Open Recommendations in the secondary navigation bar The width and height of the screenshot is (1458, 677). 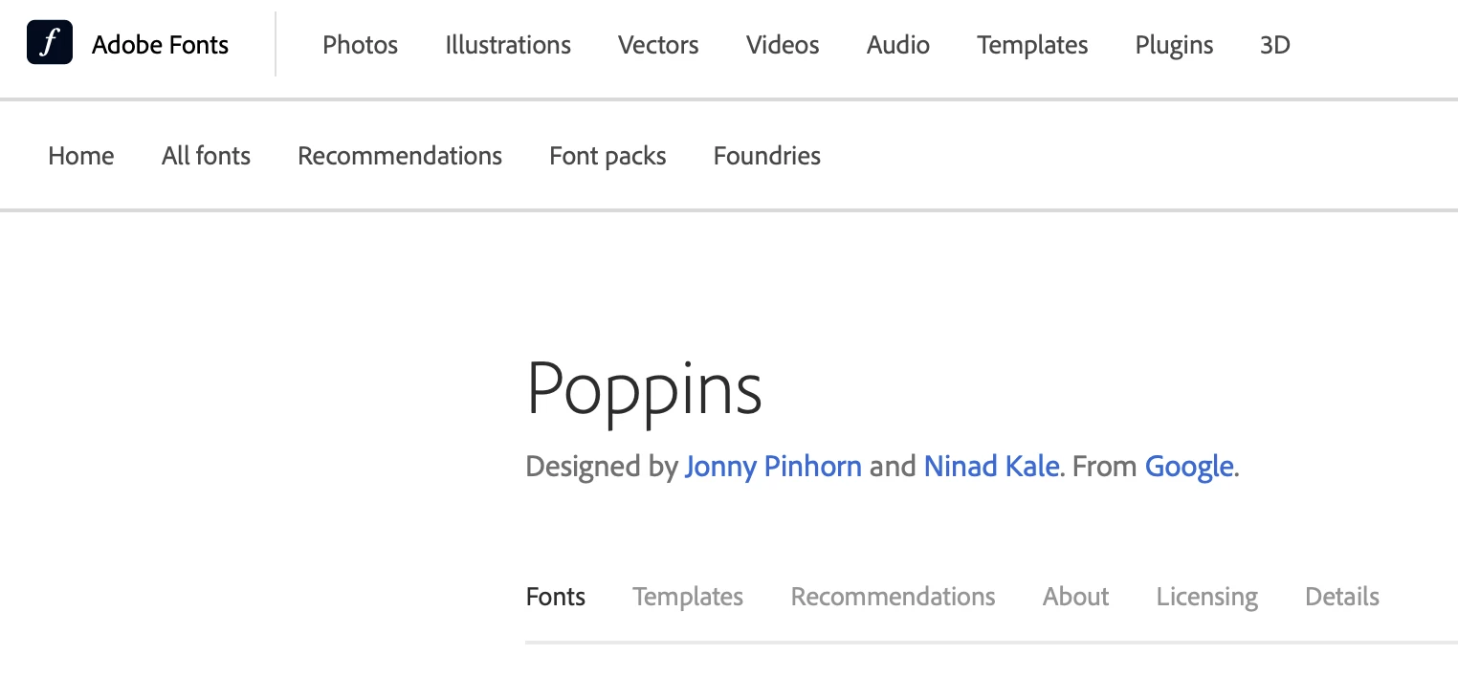click(x=400, y=156)
